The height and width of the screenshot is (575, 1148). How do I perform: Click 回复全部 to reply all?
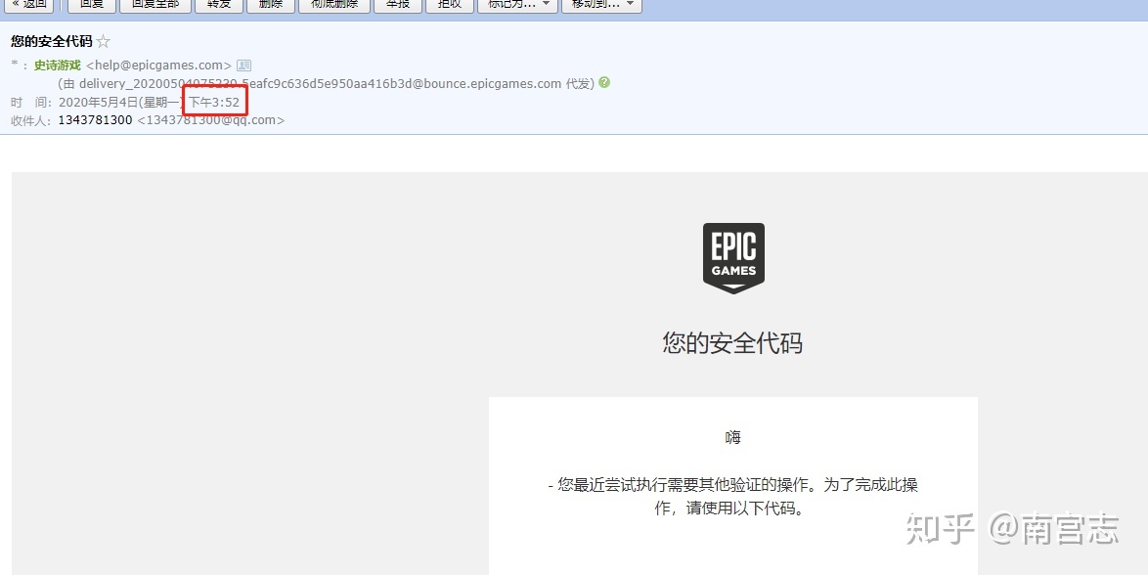(155, 4)
